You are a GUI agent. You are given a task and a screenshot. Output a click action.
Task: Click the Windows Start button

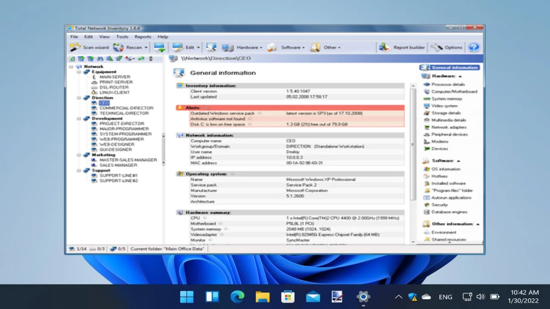pos(187,297)
